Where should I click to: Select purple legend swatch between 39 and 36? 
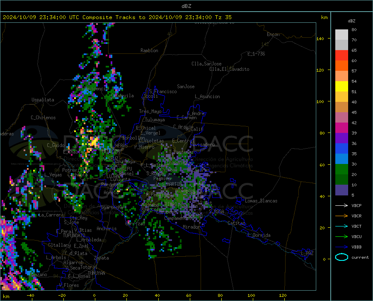(342, 138)
